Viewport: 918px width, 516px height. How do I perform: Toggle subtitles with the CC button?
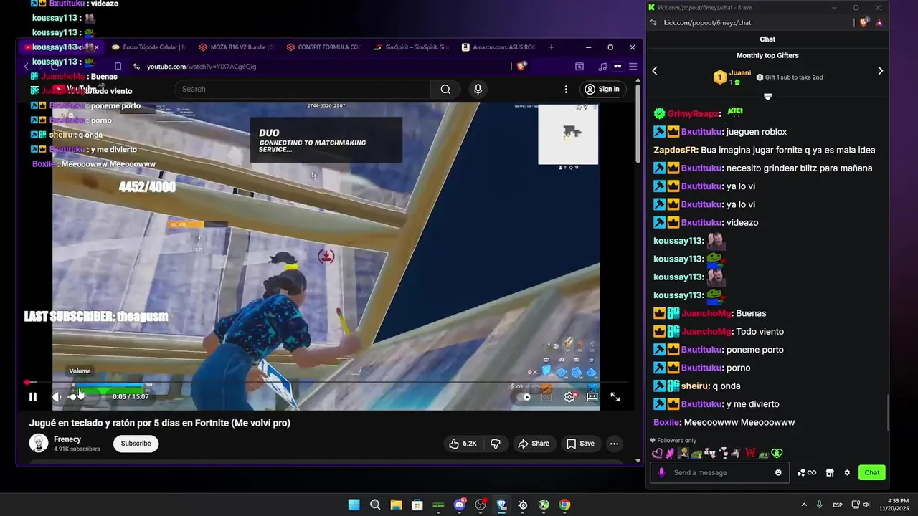click(546, 397)
